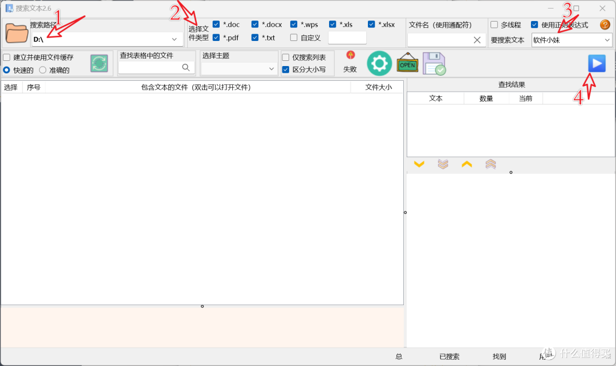Click the 查找结果 panel title

coord(512,85)
